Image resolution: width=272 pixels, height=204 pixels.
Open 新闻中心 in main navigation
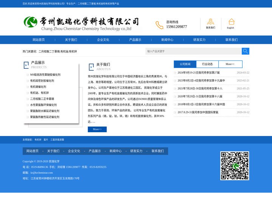click(x=167, y=40)
